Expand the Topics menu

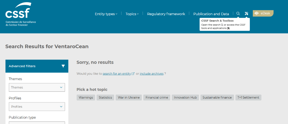tap(132, 14)
